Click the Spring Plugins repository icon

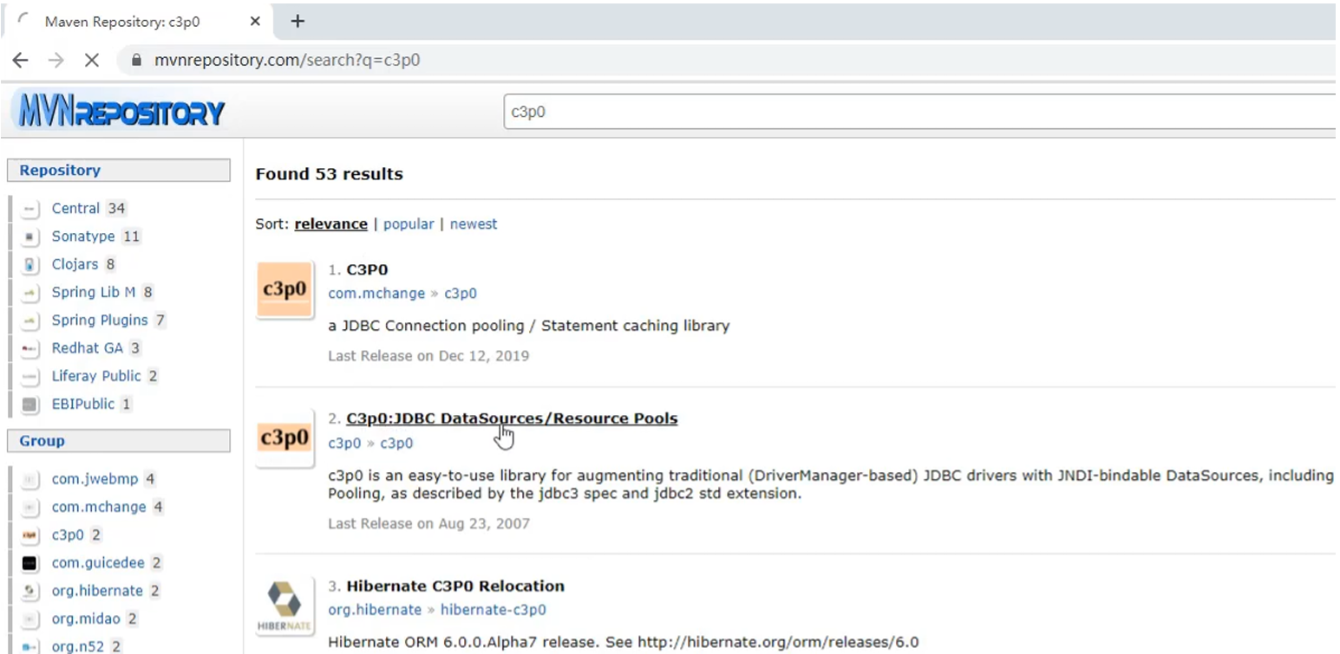point(31,321)
